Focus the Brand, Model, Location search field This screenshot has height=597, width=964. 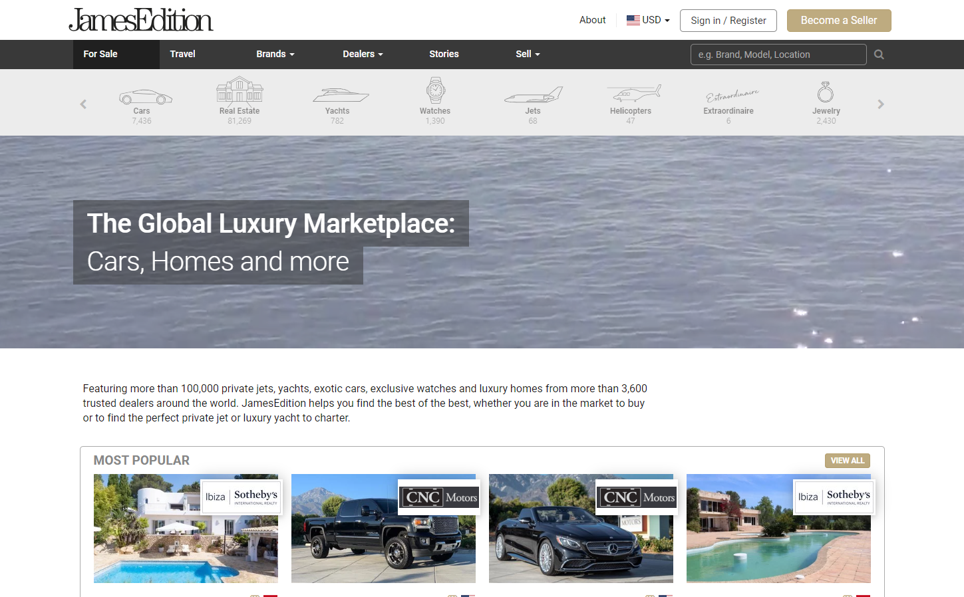click(x=778, y=55)
